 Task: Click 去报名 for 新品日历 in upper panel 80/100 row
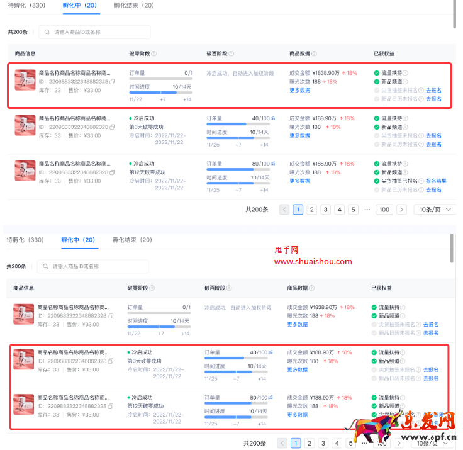point(433,189)
